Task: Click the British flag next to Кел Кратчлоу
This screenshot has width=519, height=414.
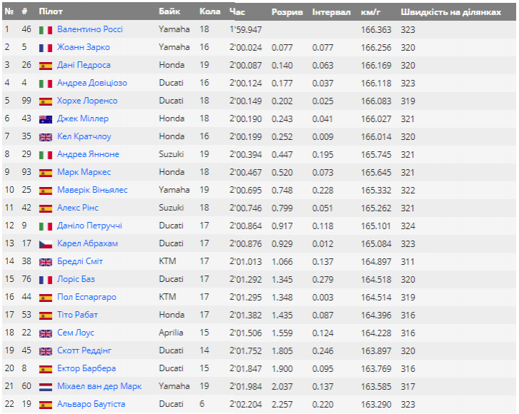Action: pyautogui.click(x=46, y=137)
